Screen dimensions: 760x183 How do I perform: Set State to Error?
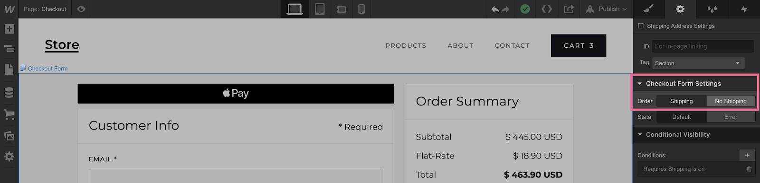click(731, 117)
